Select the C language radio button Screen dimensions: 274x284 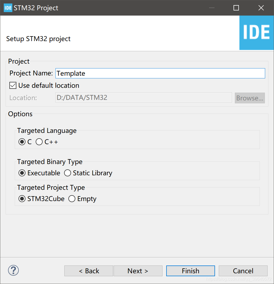point(22,142)
